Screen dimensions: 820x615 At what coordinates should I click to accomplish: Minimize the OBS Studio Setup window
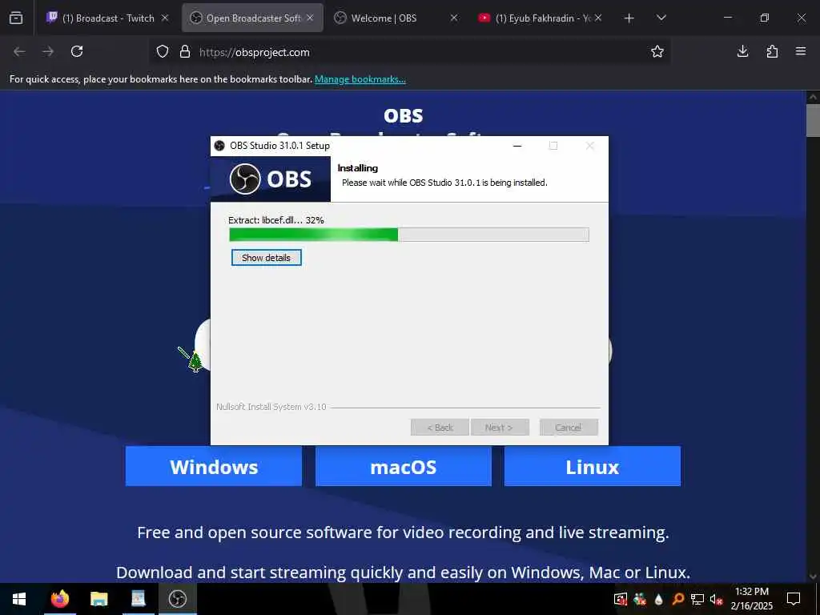(517, 146)
